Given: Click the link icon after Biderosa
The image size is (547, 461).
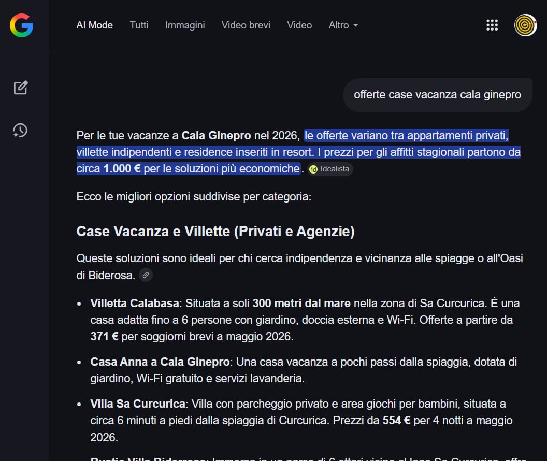Looking at the screenshot, I should click(146, 276).
